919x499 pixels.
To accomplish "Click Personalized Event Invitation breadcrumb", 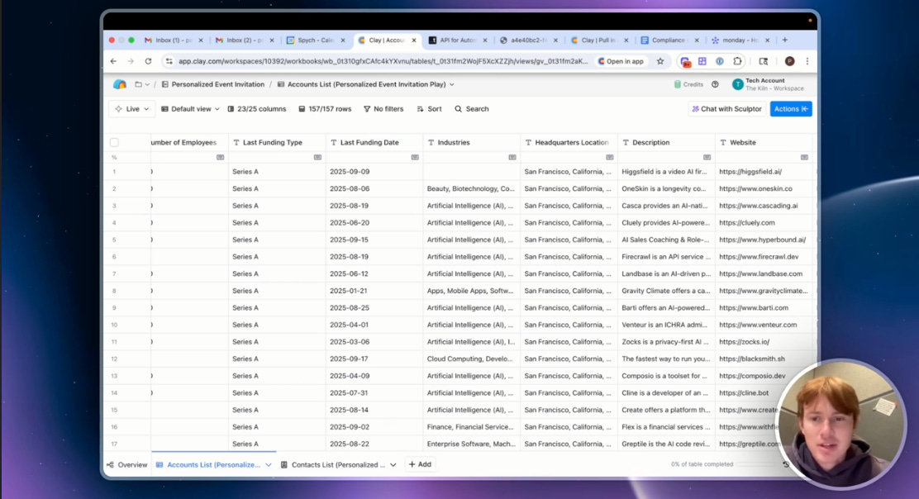I will coord(212,84).
